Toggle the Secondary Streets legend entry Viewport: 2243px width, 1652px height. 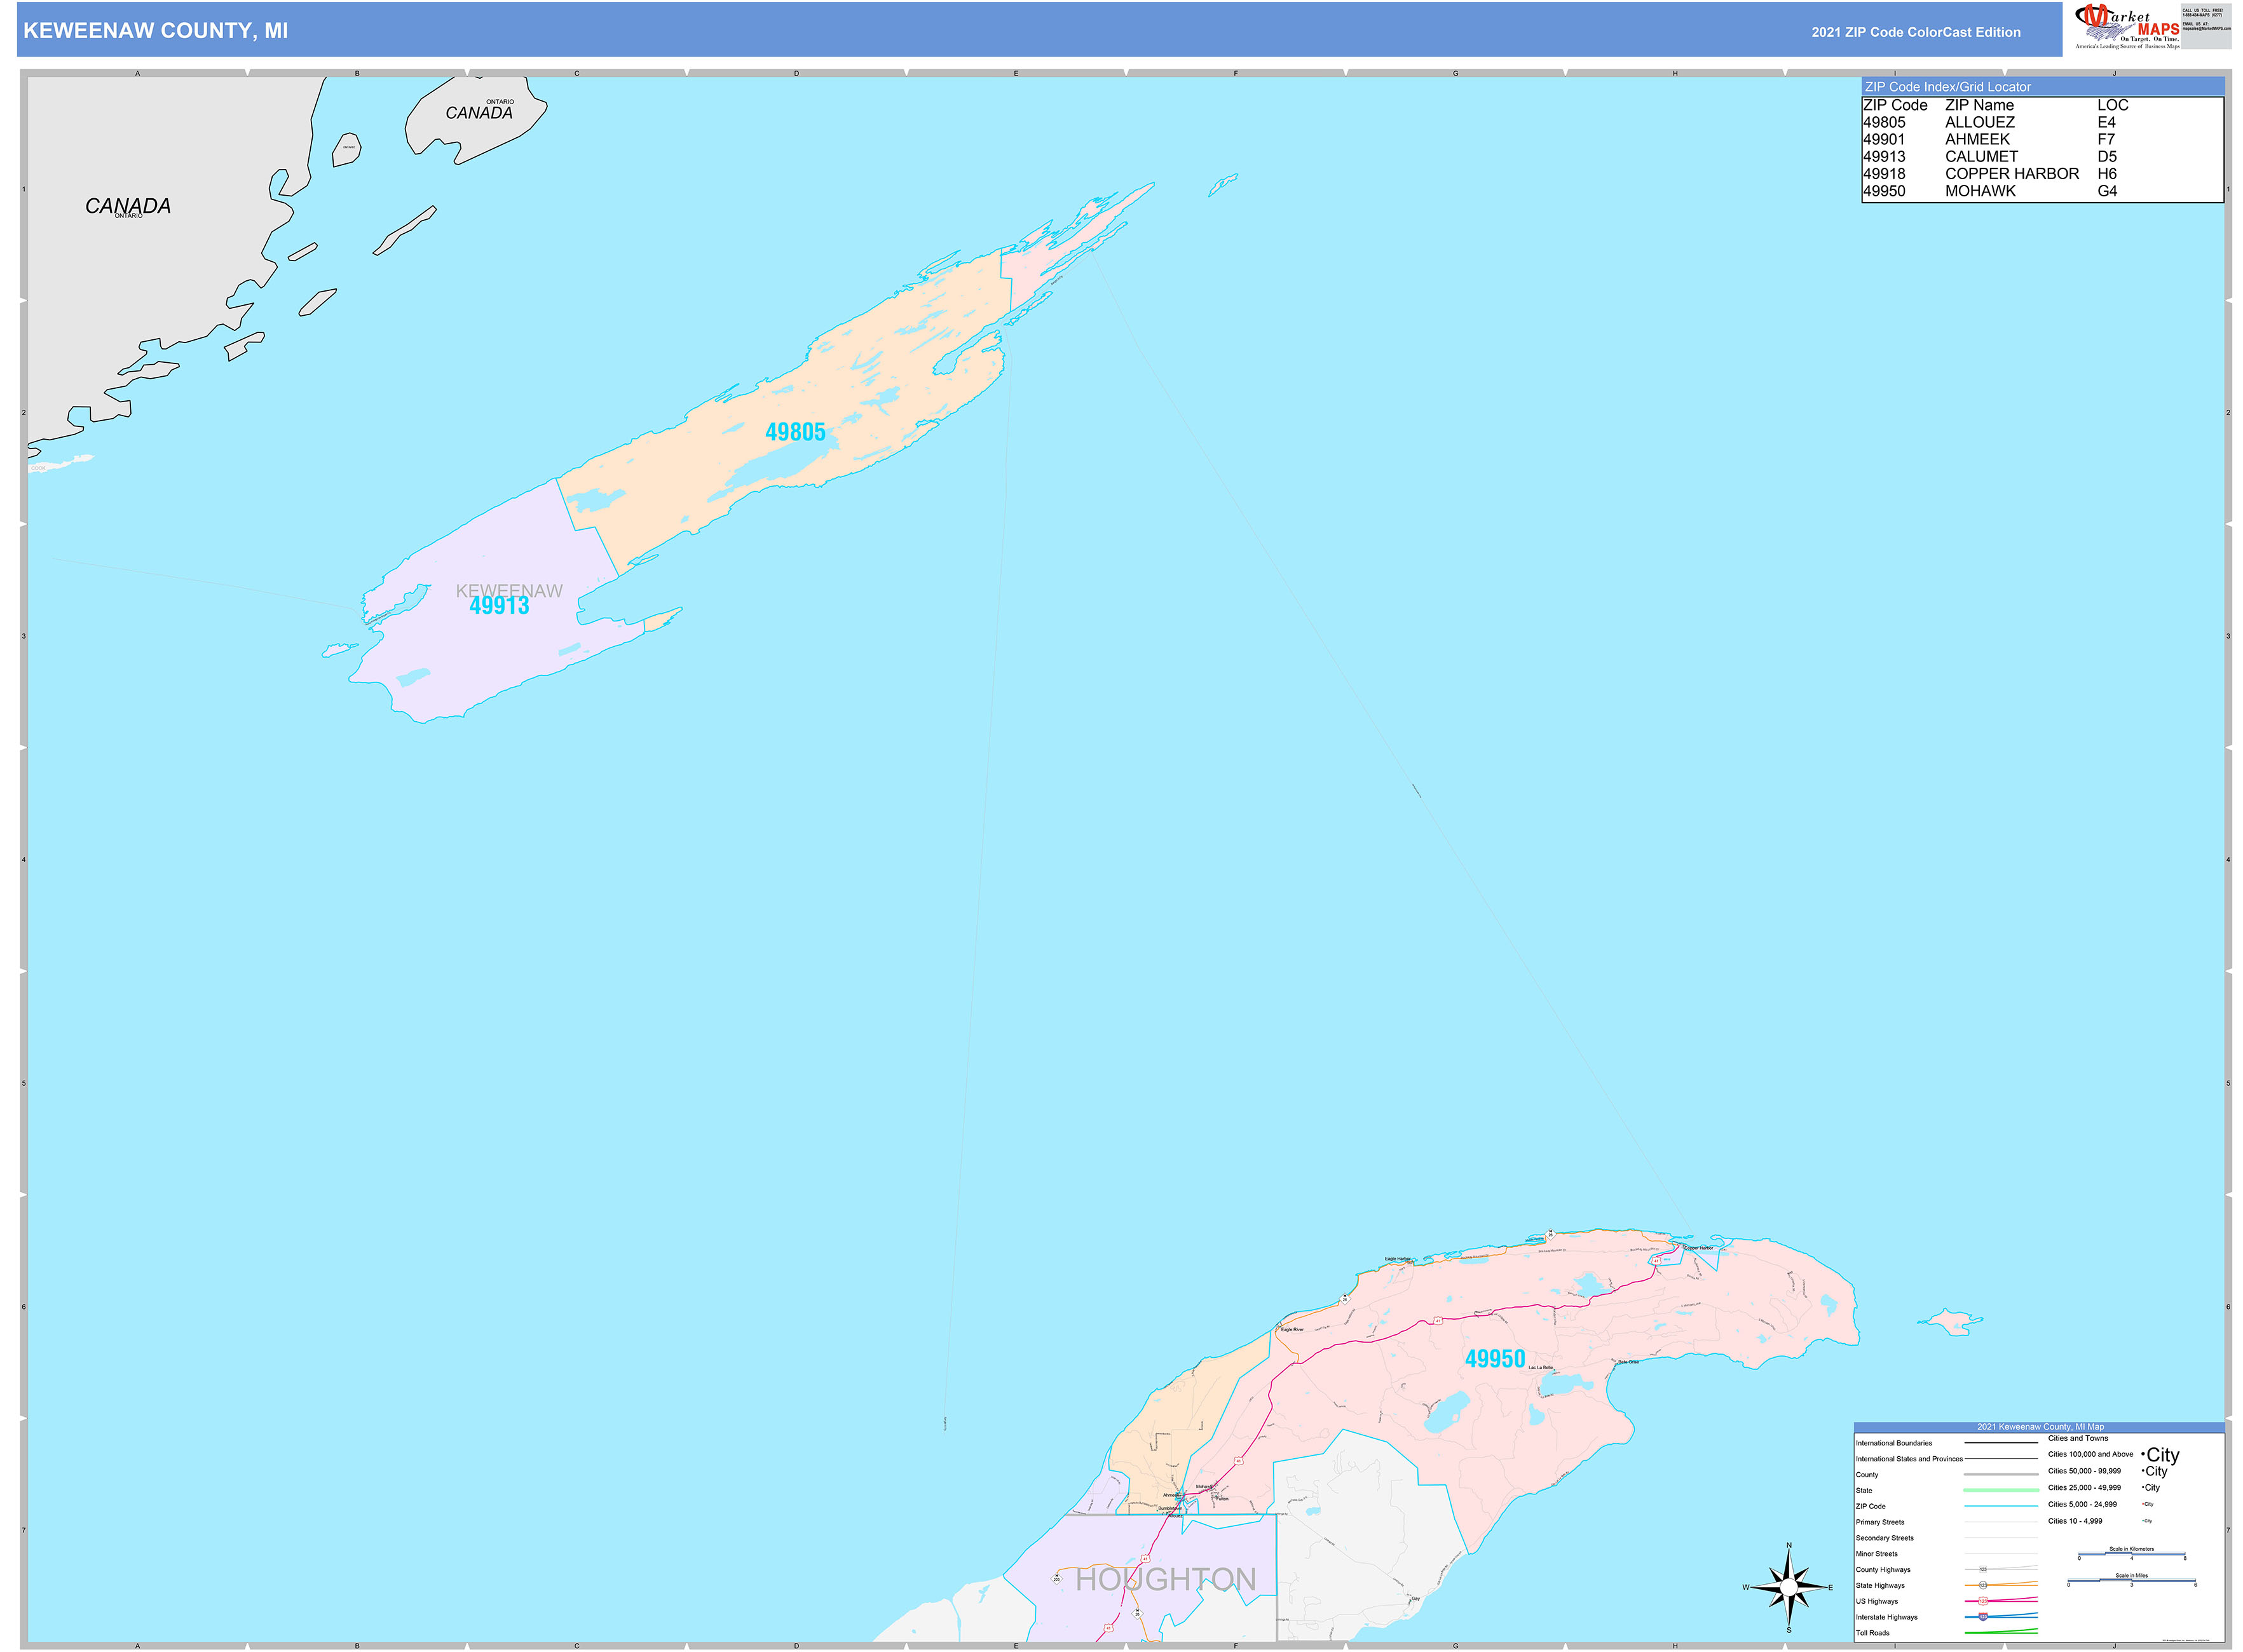tap(1885, 1538)
